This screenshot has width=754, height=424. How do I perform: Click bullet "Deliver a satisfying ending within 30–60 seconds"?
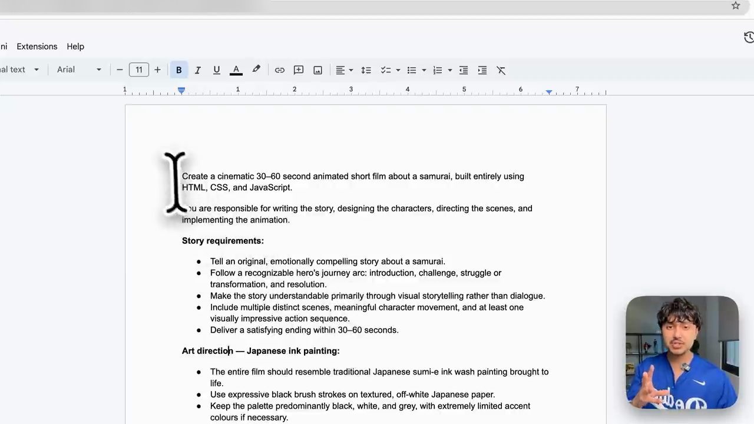click(305, 330)
